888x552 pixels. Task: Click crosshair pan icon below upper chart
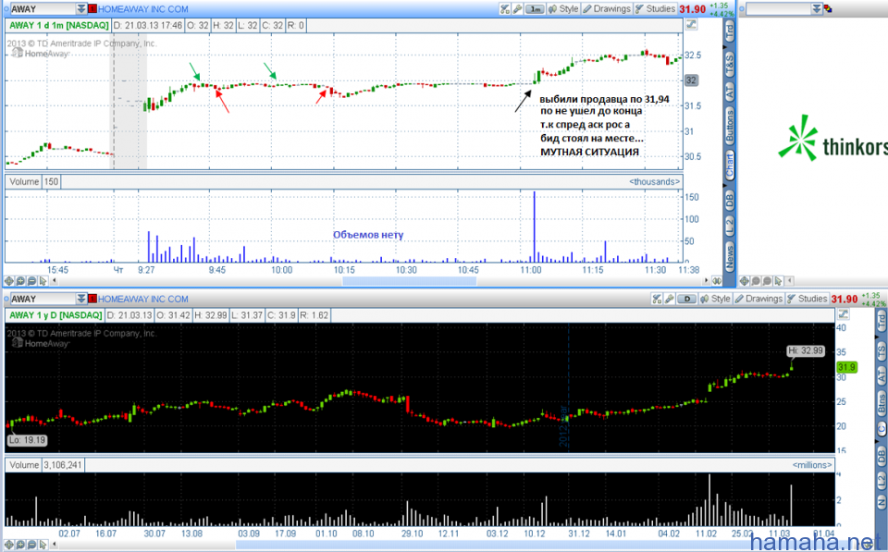pyautogui.click(x=9, y=281)
